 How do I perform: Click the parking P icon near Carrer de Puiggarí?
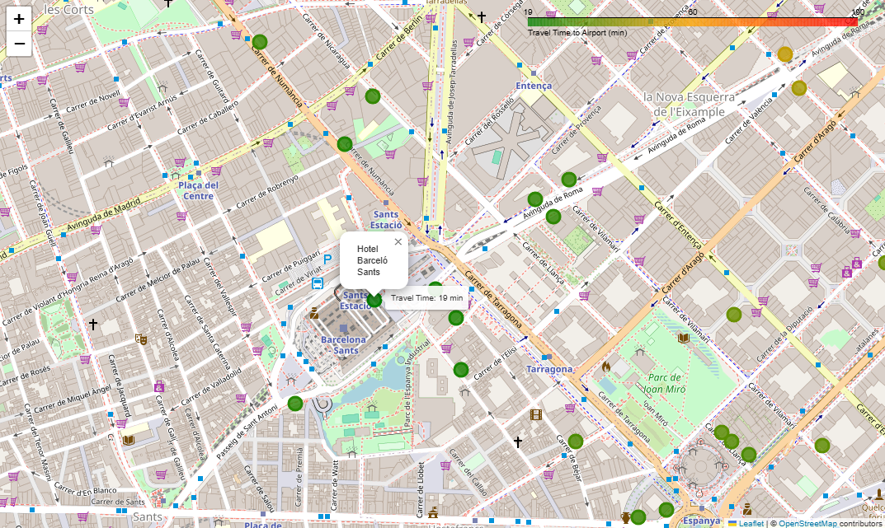[327, 259]
